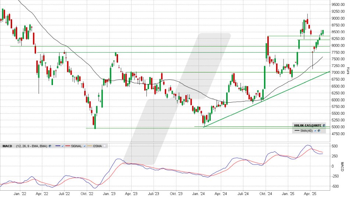Click the 4750.00 price axis label
The image size is (353, 198).
pos(338,134)
